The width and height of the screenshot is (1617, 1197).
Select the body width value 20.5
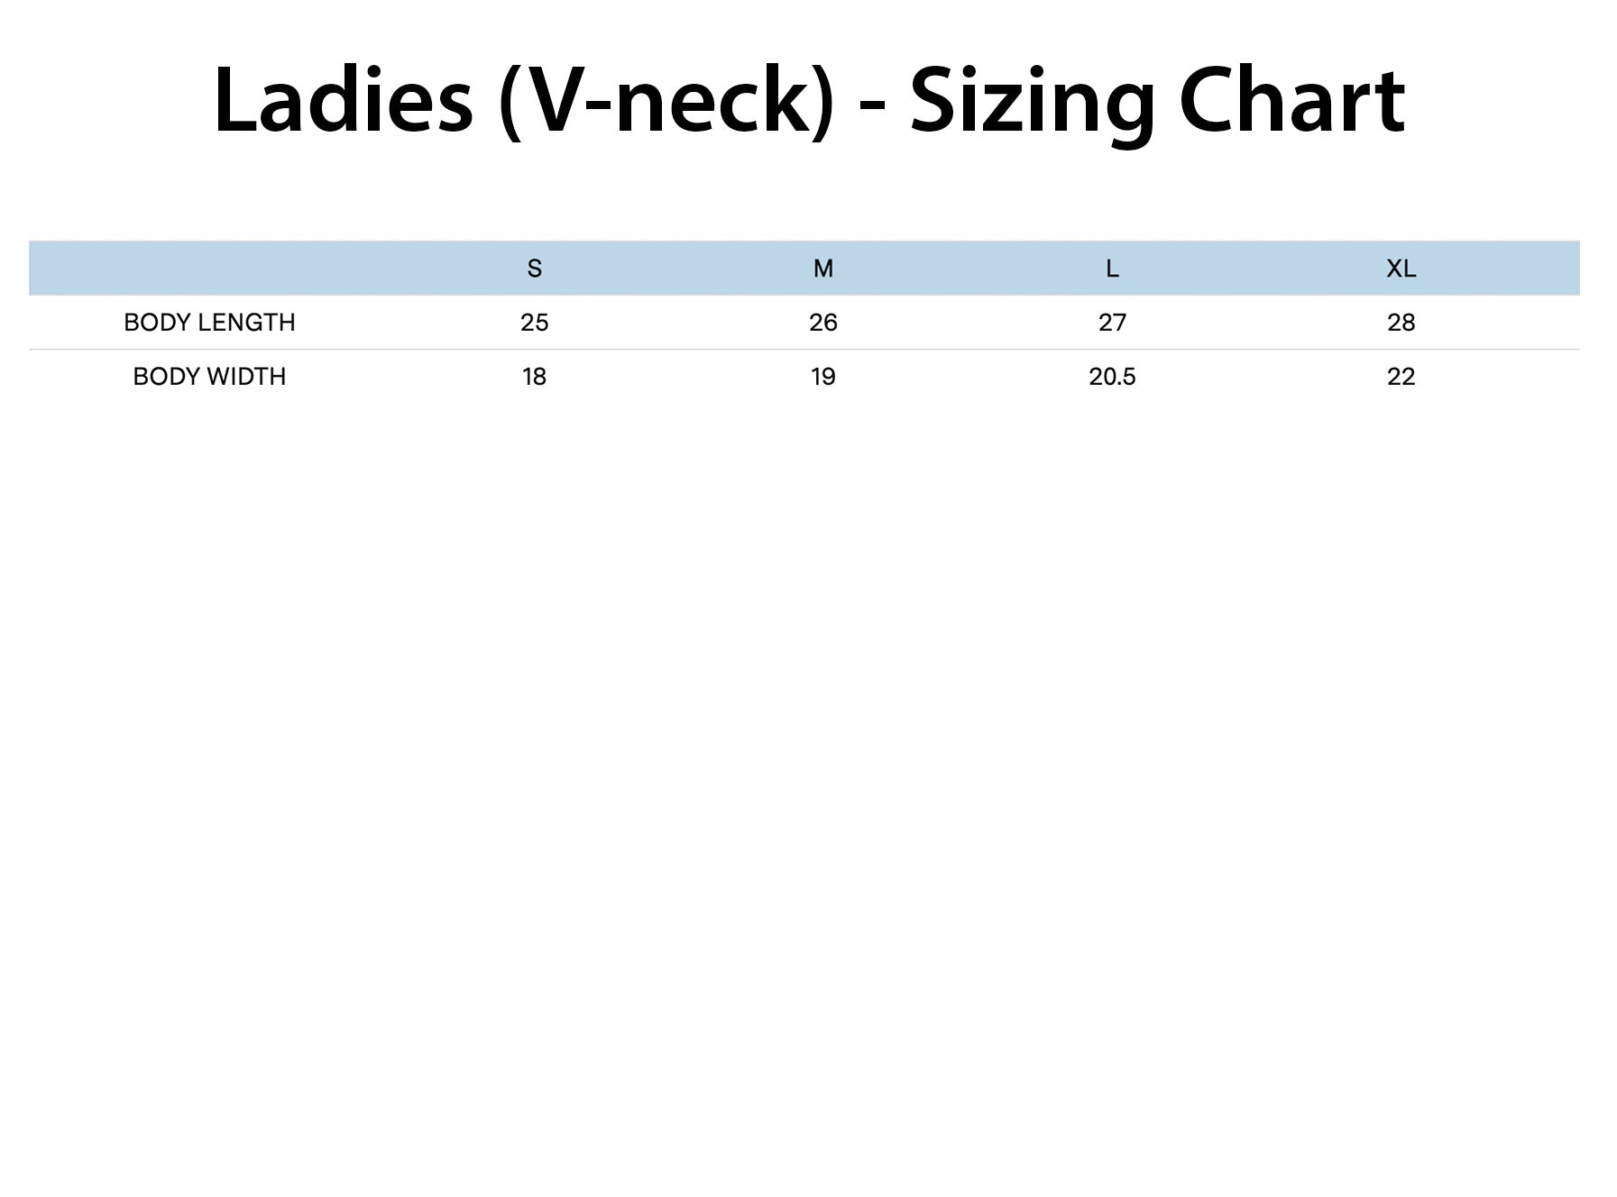[1112, 377]
